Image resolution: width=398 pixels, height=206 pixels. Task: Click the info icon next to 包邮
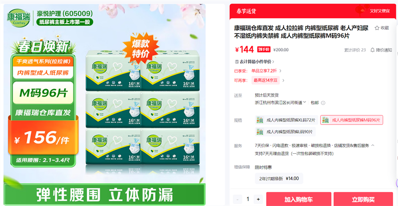[x=323, y=103]
